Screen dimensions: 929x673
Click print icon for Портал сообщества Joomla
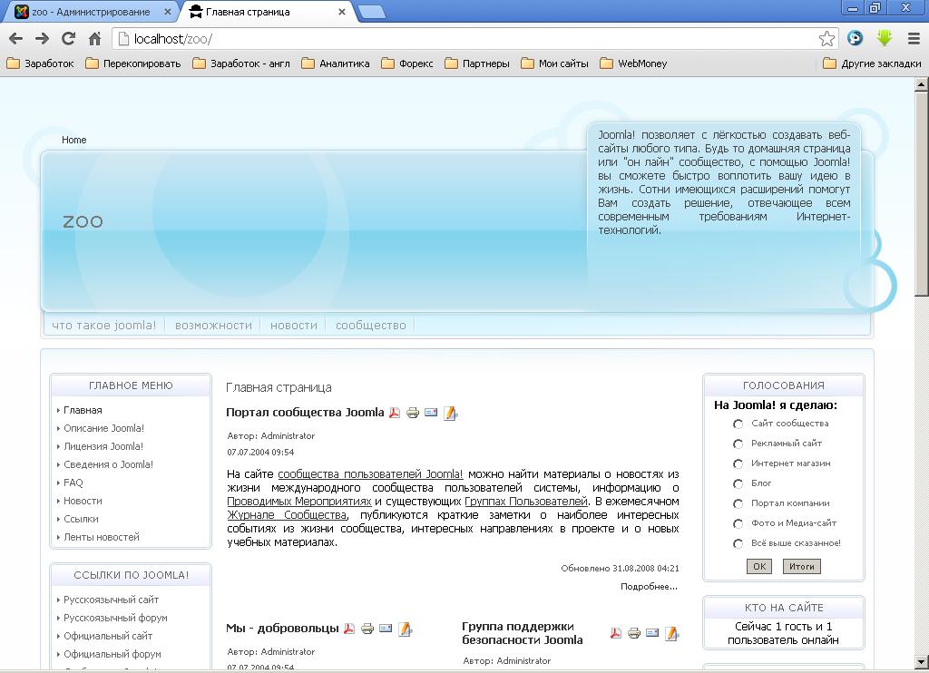pos(413,413)
